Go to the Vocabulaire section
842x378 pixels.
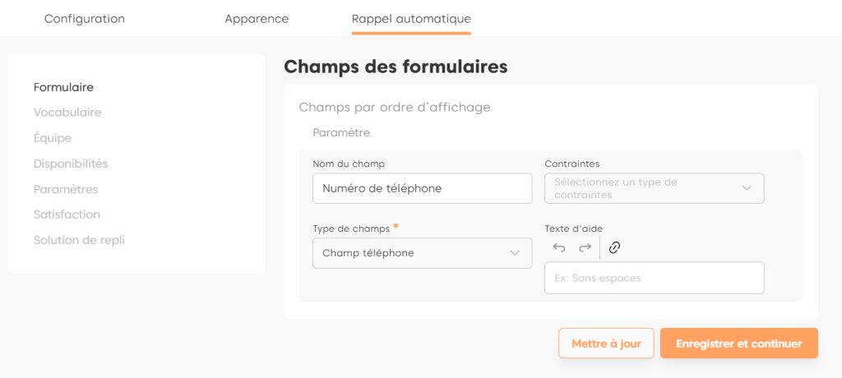tap(67, 113)
